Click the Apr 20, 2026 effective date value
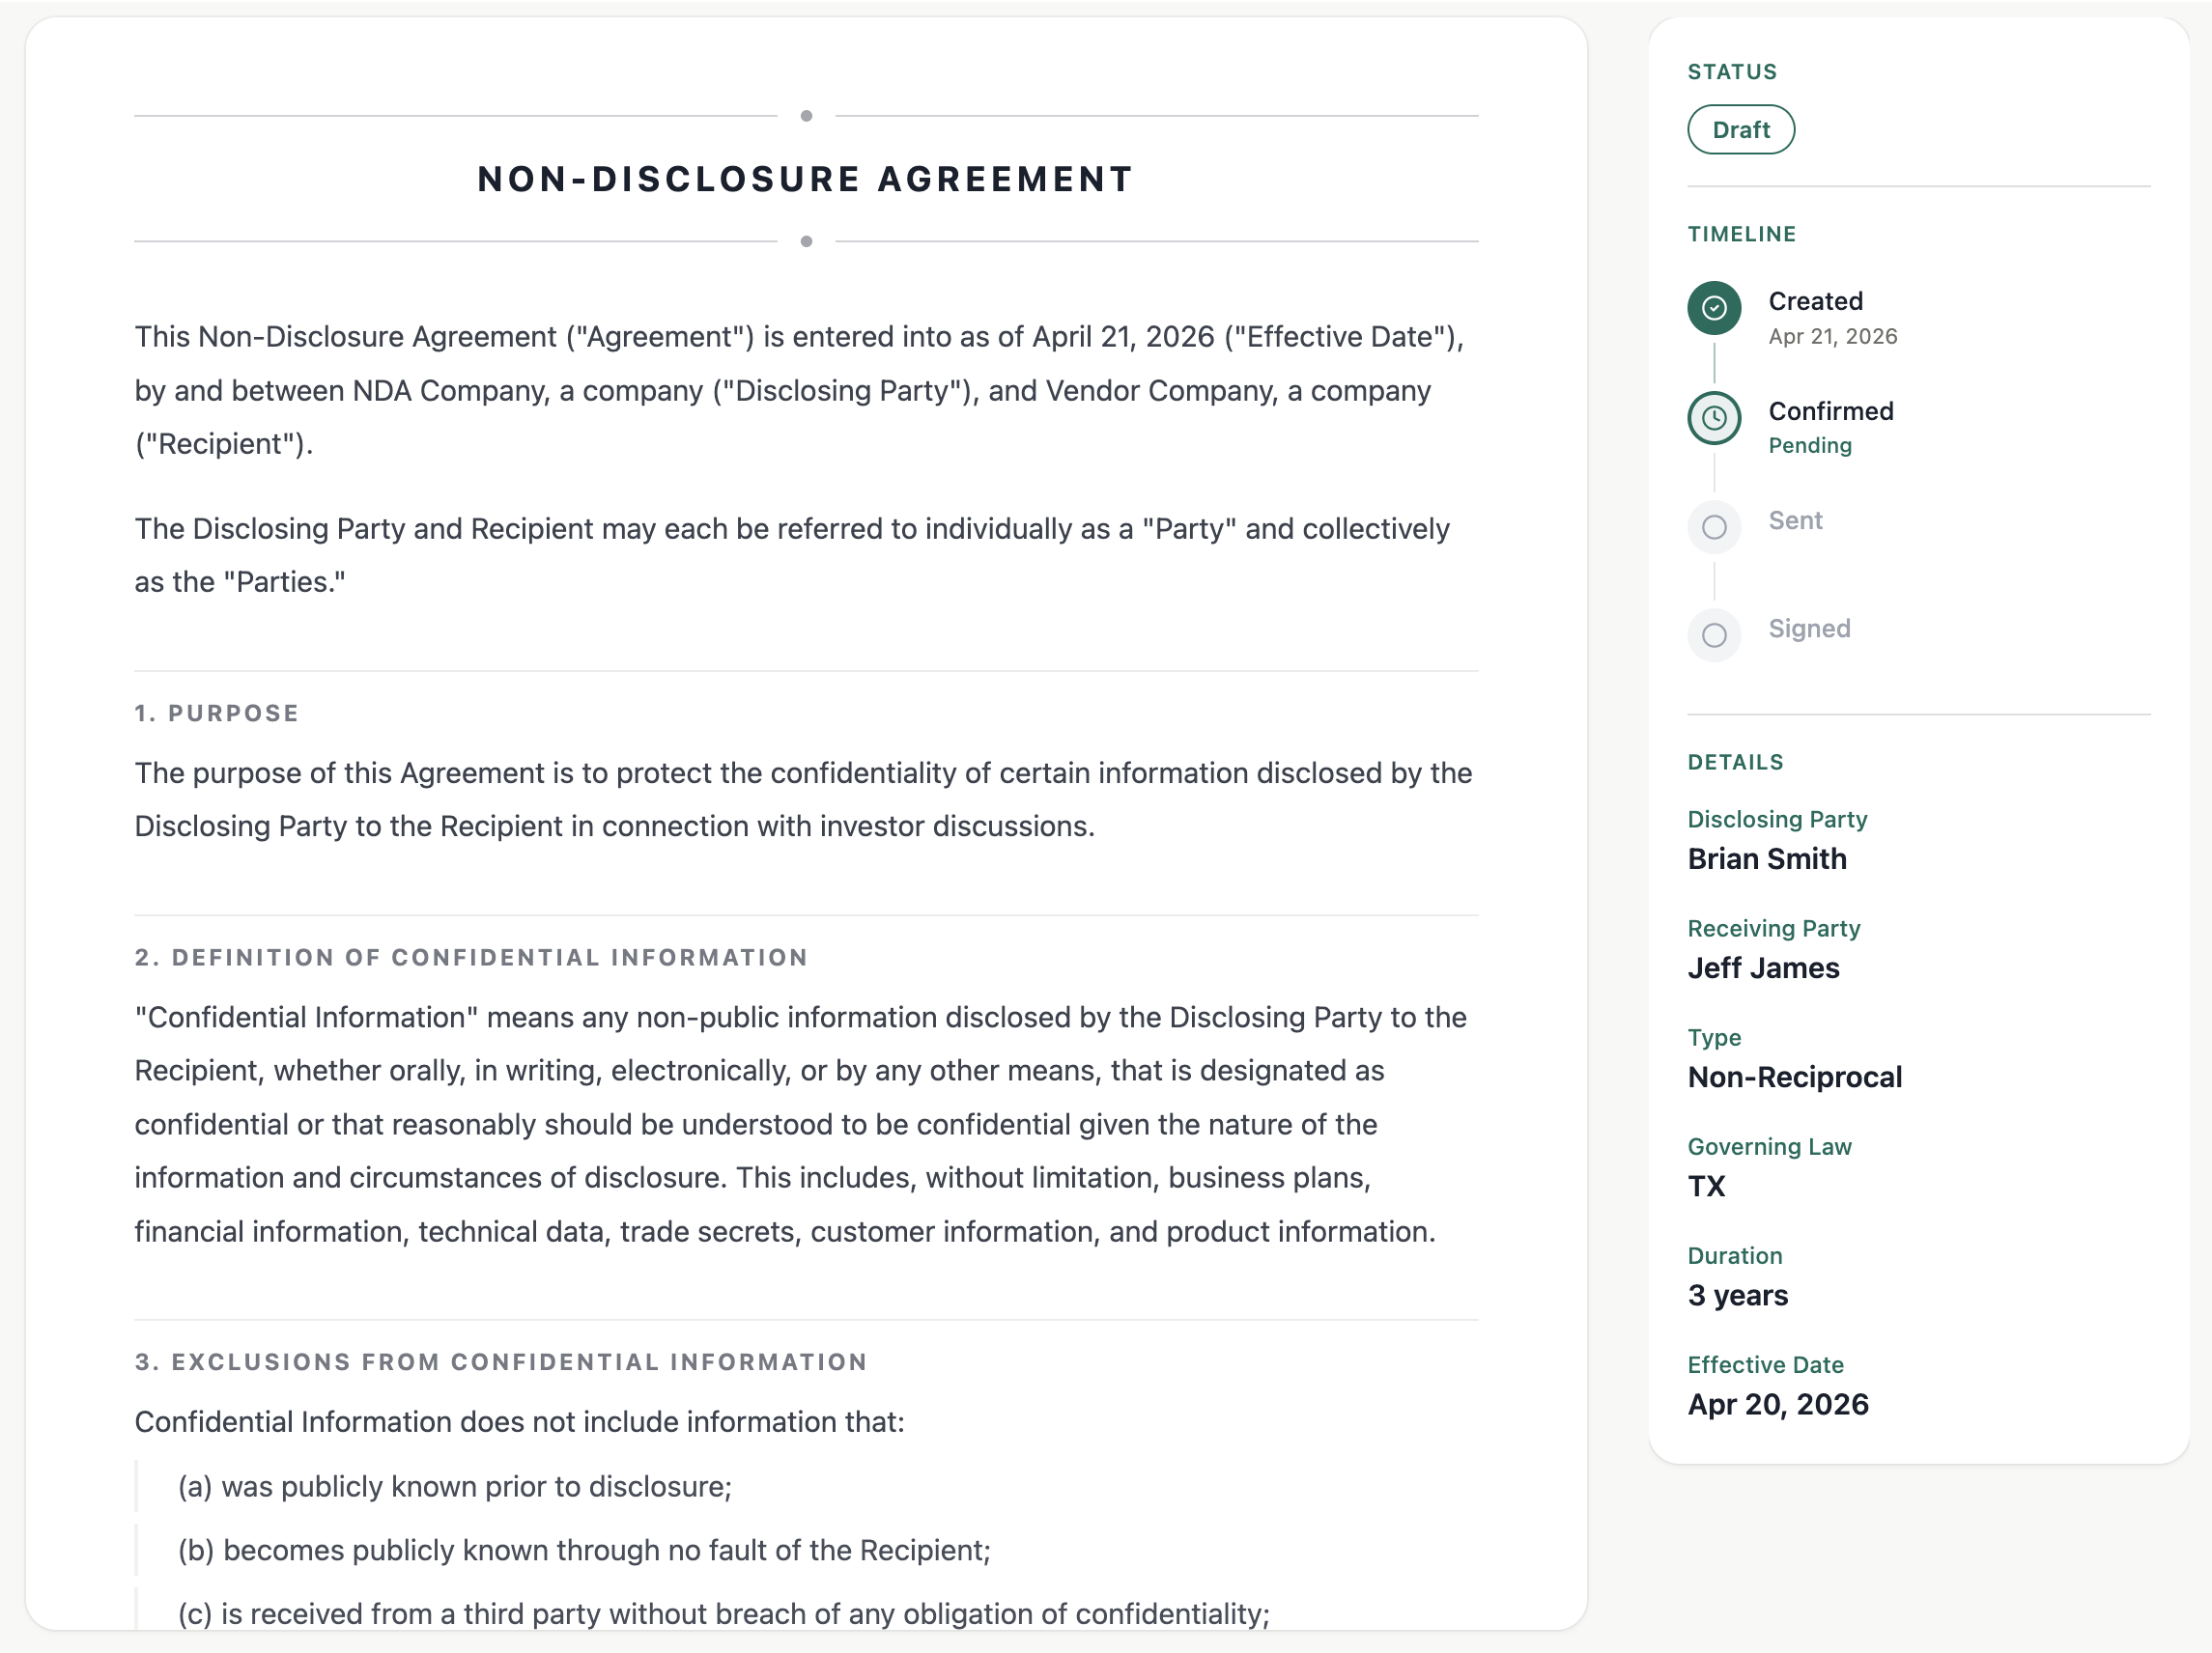Screen dimensions: 2212x1653 1777,1404
